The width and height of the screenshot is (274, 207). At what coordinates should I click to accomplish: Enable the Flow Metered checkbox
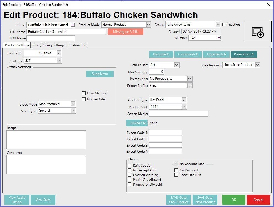pos(84,93)
